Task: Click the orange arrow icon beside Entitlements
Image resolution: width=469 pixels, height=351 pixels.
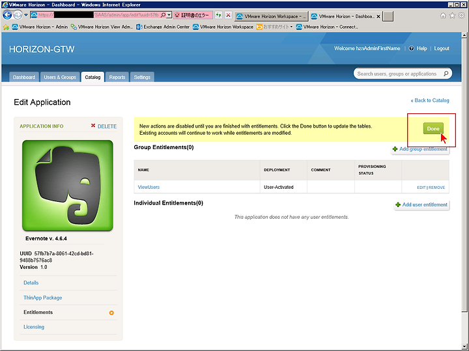Action: click(111, 313)
